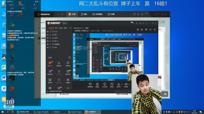Select the 英雄联盟 source row

[59, 44]
